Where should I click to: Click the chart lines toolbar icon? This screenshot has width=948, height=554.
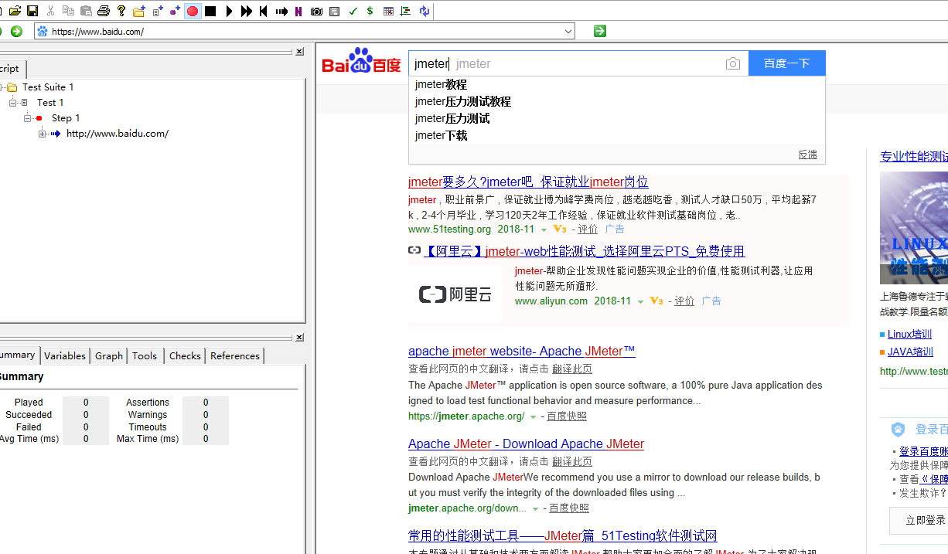[x=405, y=11]
